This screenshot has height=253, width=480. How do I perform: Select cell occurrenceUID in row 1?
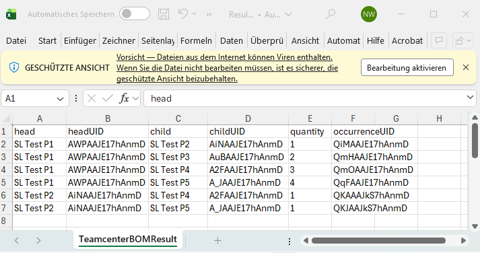[x=353, y=132]
